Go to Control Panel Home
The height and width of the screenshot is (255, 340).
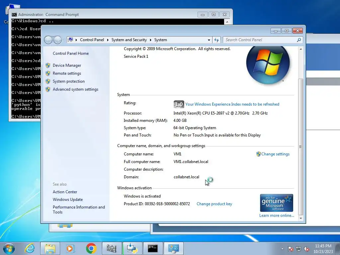[71, 53]
